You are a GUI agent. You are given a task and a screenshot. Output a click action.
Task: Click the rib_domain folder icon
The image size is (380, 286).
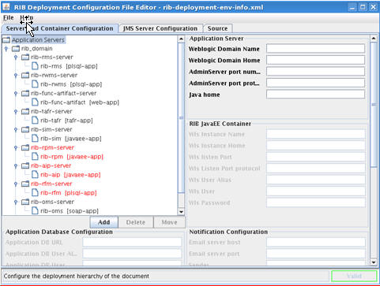click(16, 49)
